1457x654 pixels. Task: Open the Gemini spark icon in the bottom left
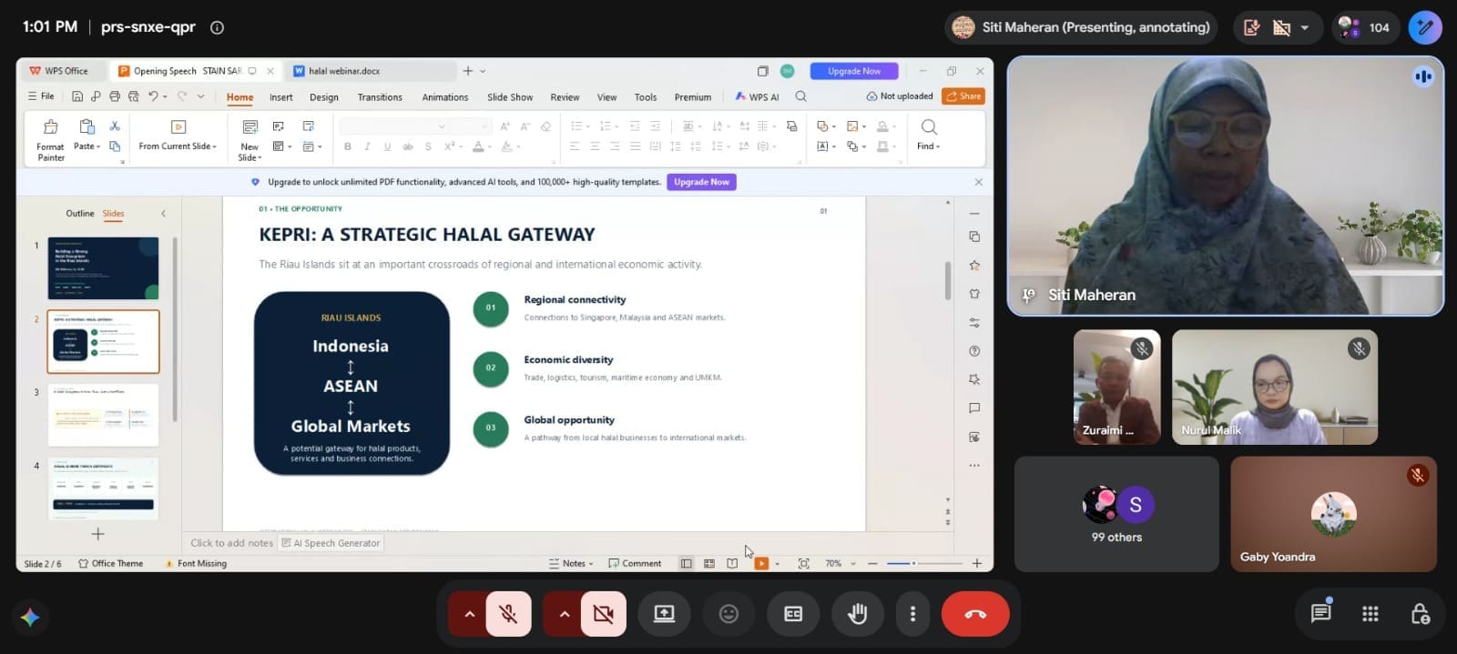(x=30, y=617)
